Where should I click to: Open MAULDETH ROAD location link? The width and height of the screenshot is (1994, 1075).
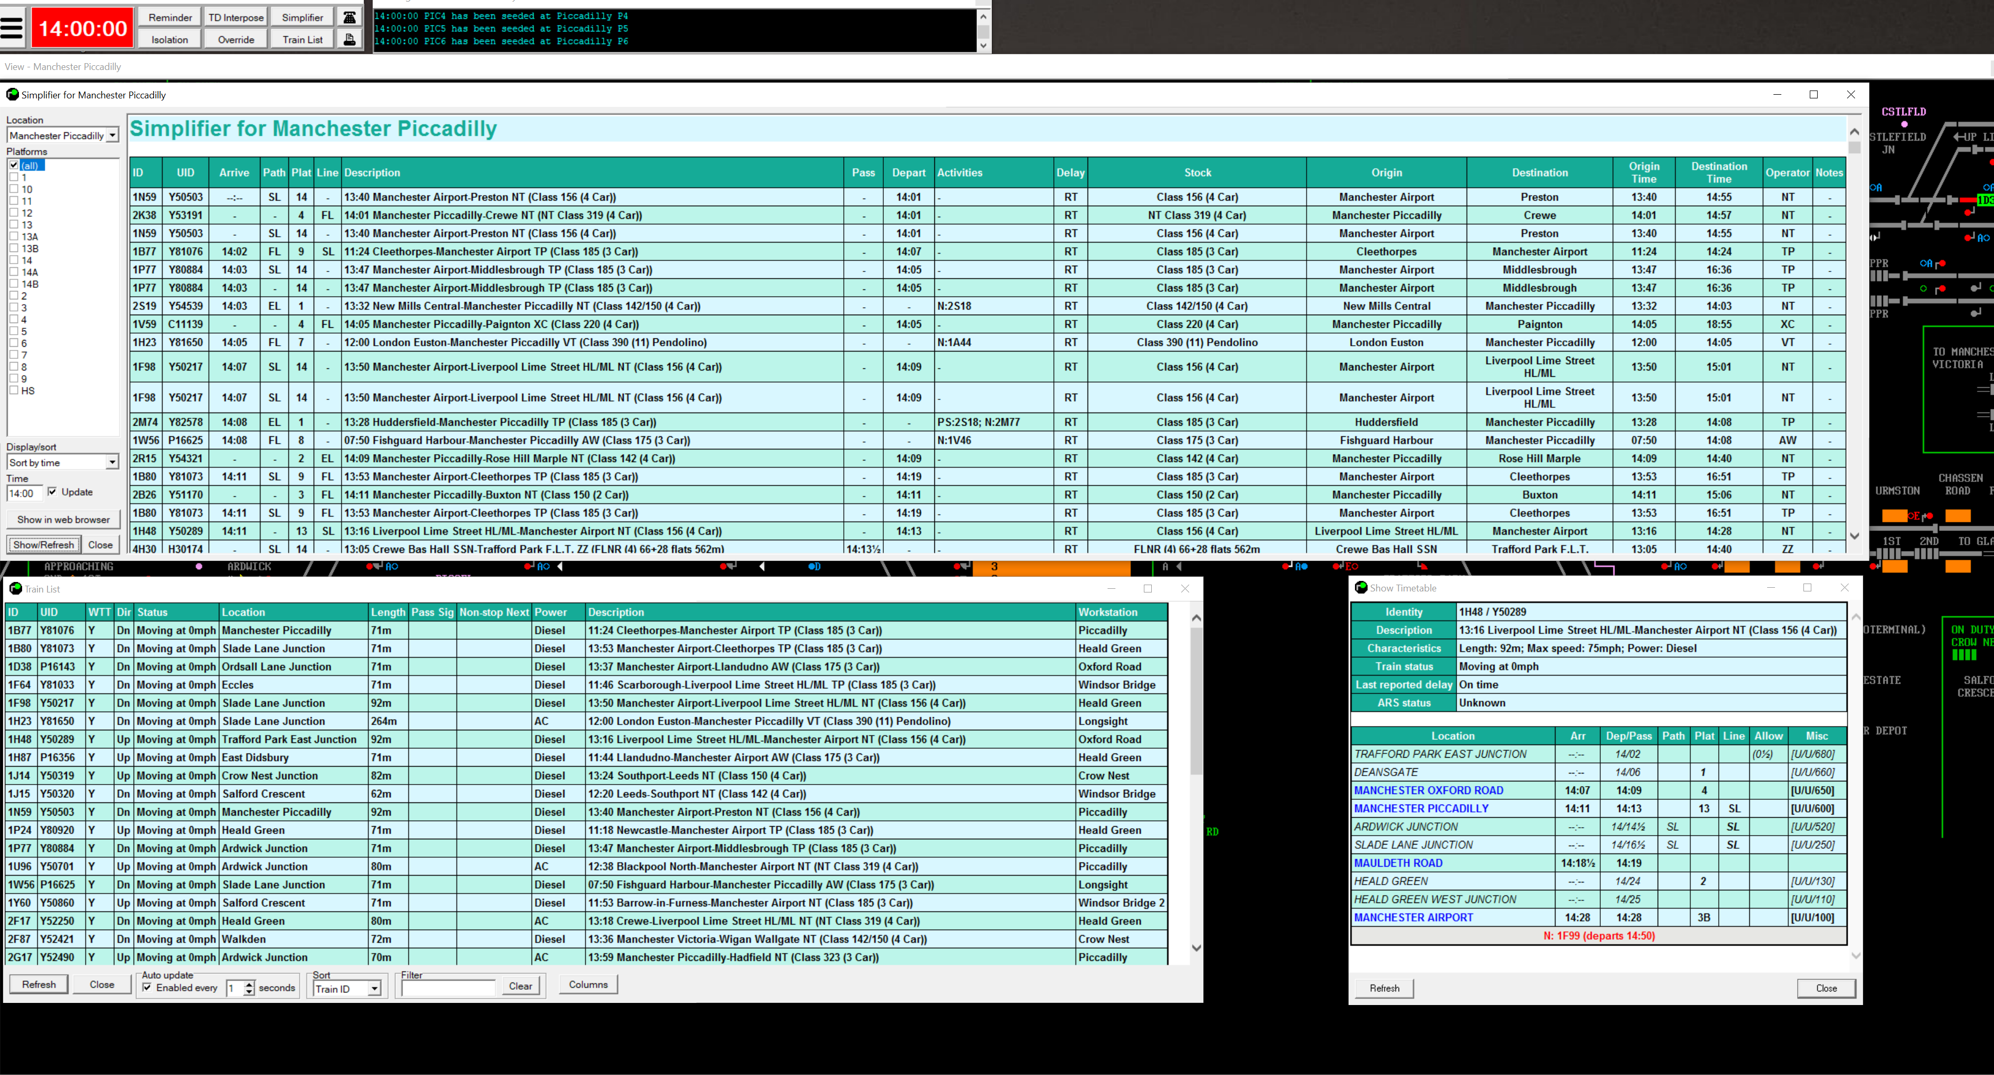(x=1398, y=863)
